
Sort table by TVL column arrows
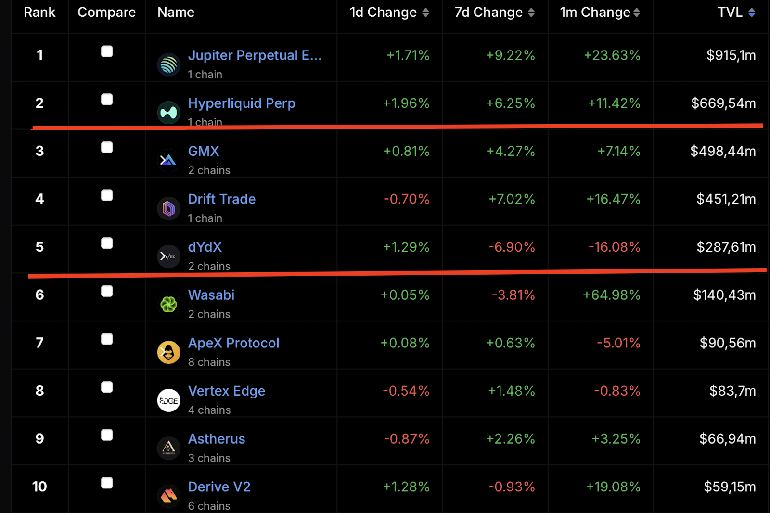[x=752, y=13]
